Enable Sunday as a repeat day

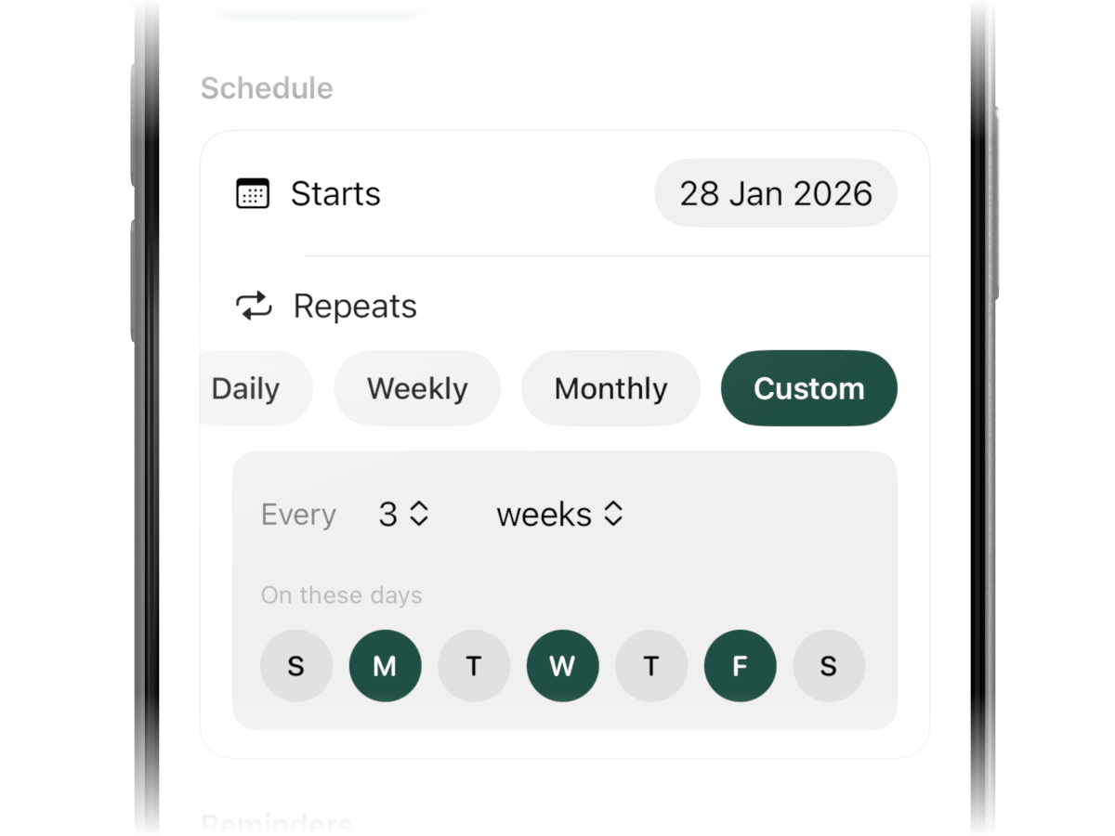(296, 665)
